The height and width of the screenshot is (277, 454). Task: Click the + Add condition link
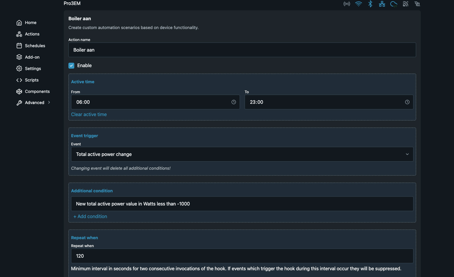pyautogui.click(x=90, y=216)
